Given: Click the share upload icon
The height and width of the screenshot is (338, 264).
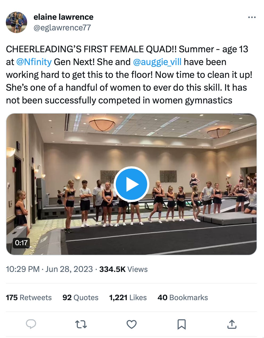Looking at the screenshot, I should click(232, 324).
